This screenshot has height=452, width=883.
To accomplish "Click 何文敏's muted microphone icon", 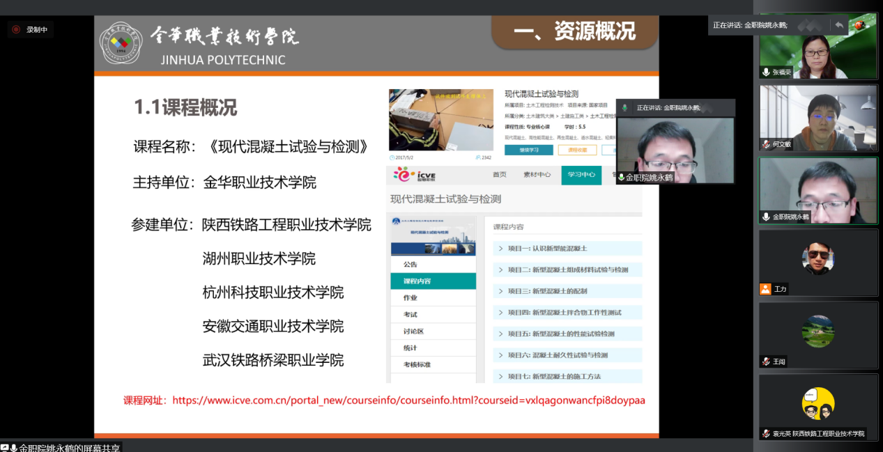I will [x=766, y=144].
